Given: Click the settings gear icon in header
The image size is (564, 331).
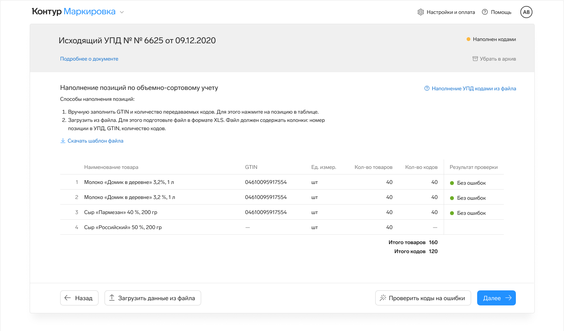Looking at the screenshot, I should 420,12.
